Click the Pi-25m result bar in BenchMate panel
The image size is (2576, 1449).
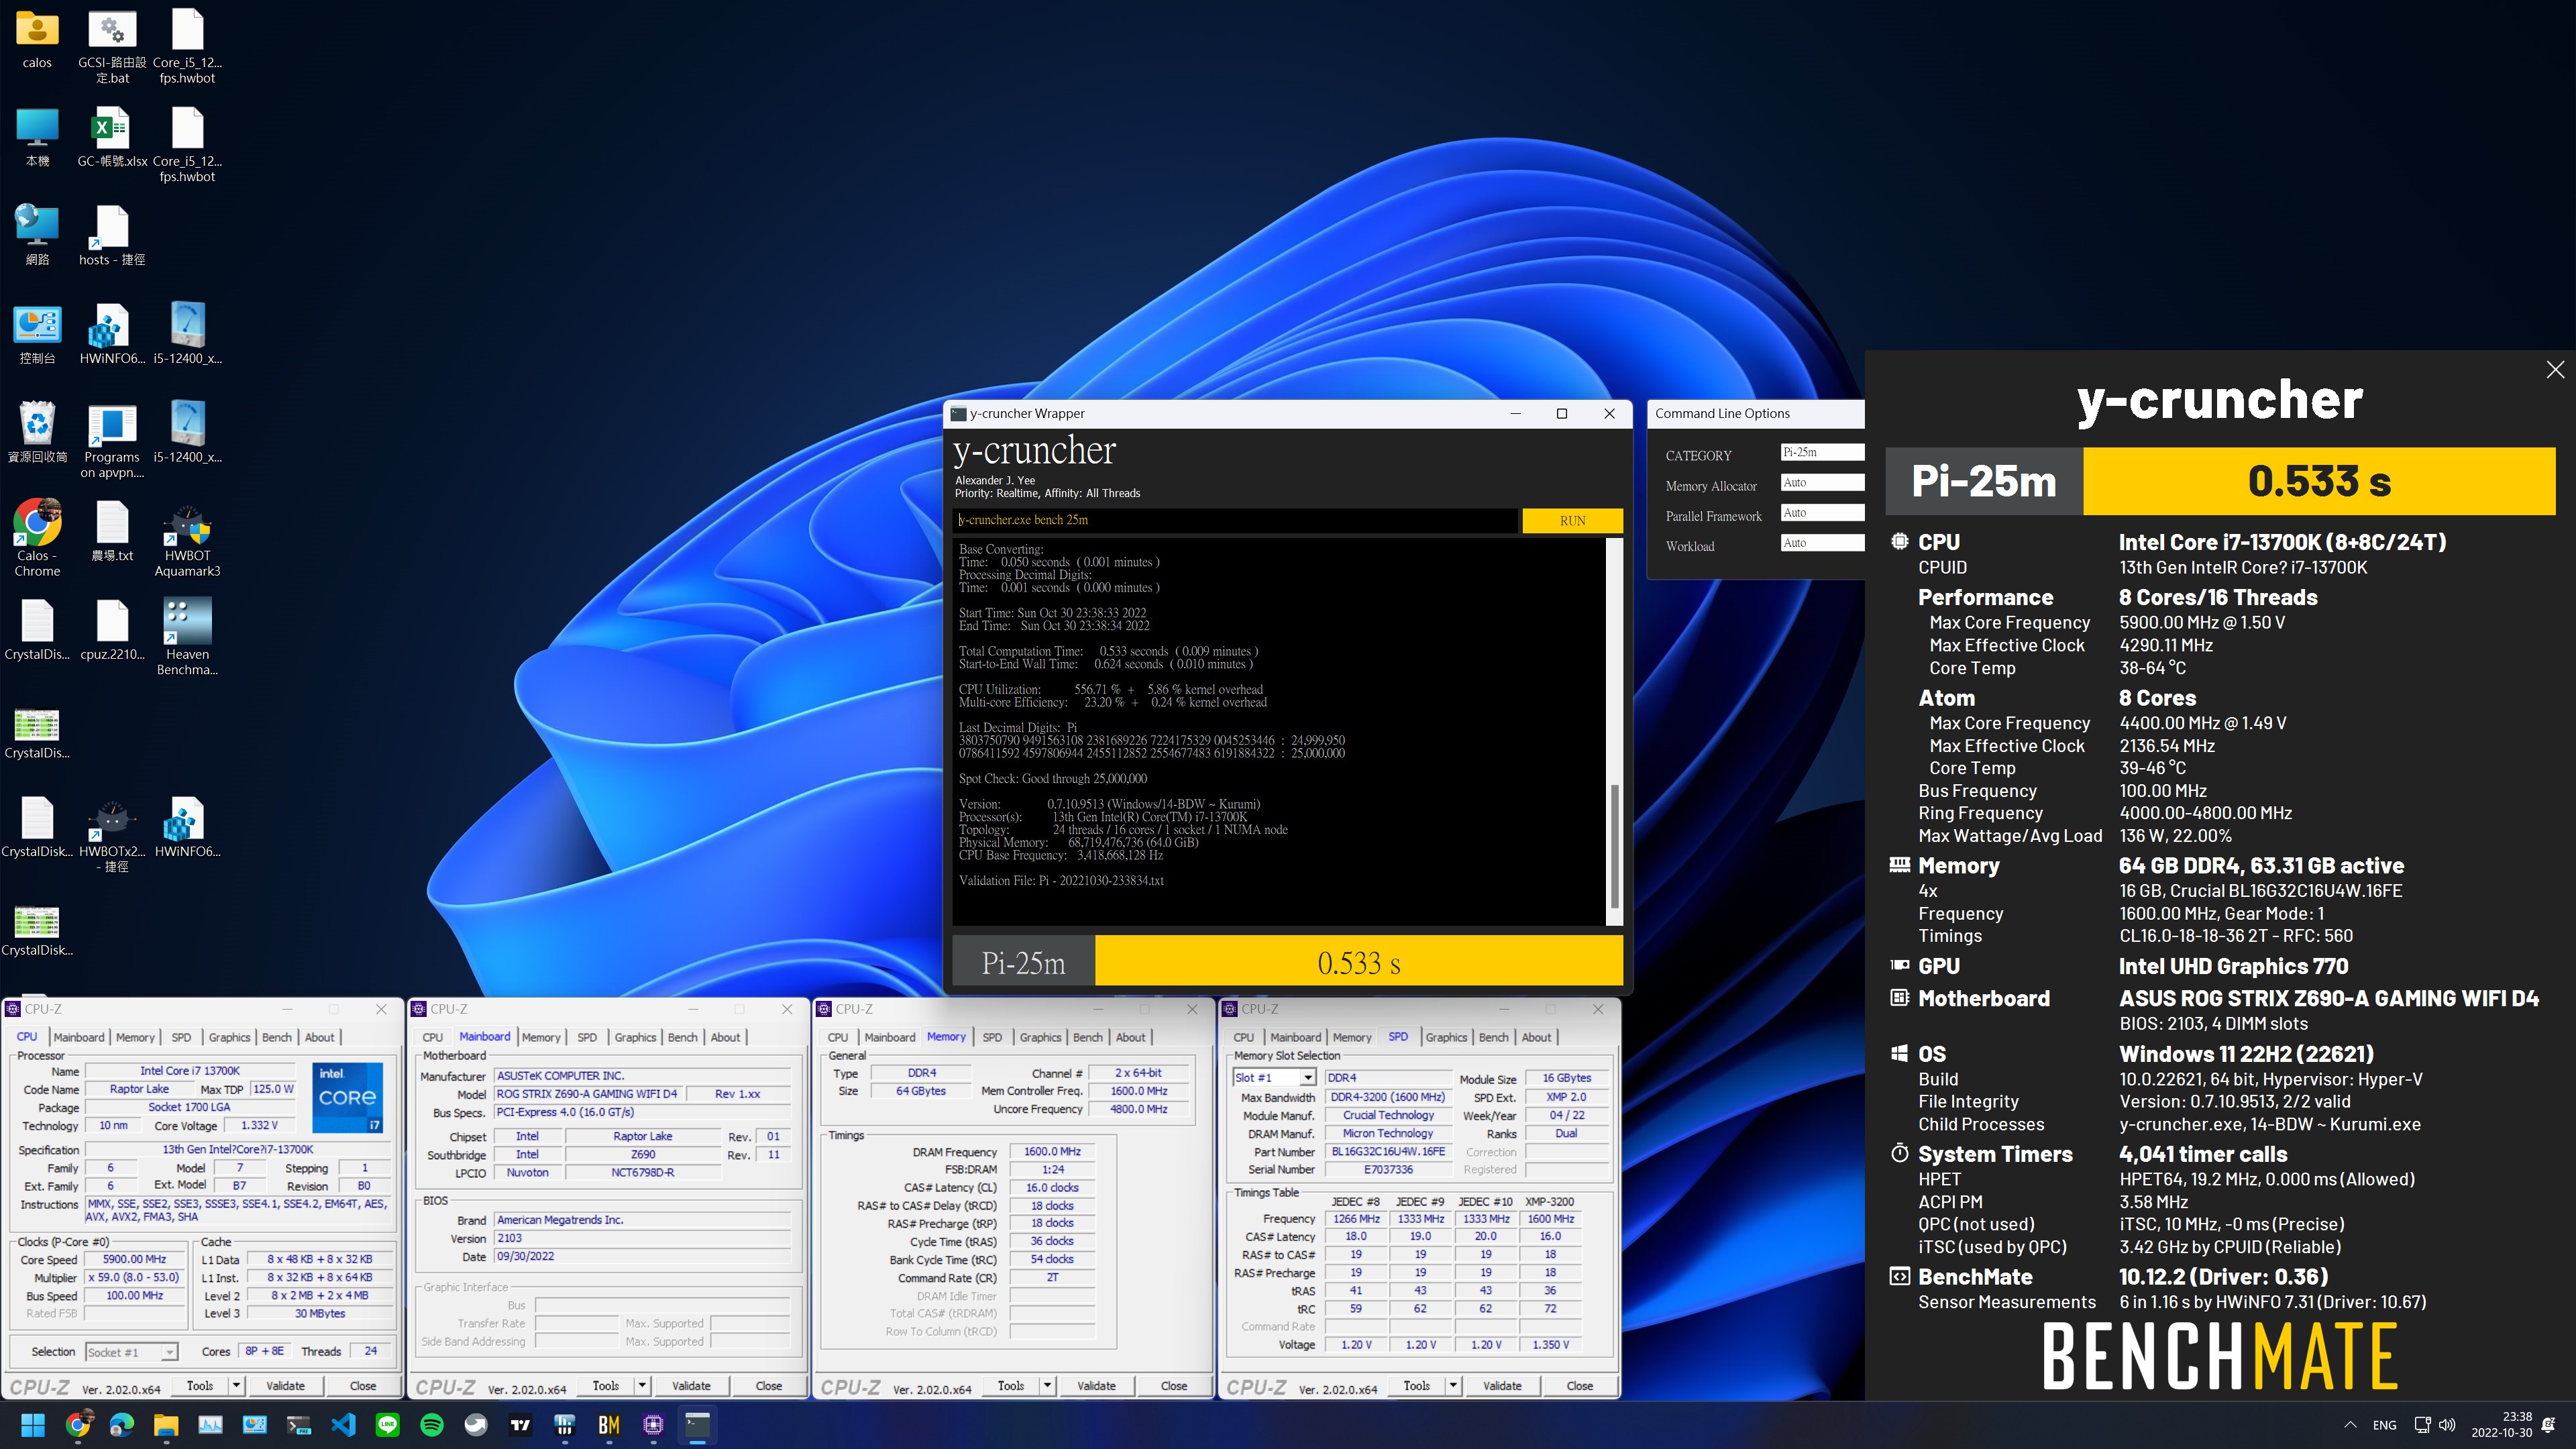click(2220, 481)
